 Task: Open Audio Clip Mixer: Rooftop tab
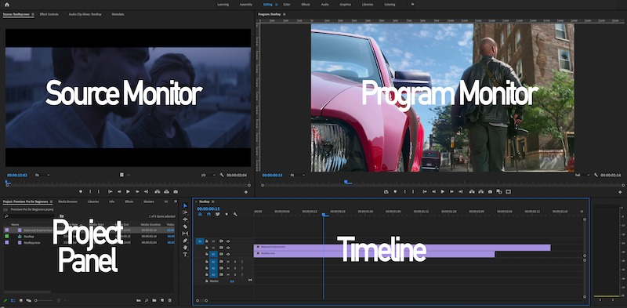[x=85, y=14]
